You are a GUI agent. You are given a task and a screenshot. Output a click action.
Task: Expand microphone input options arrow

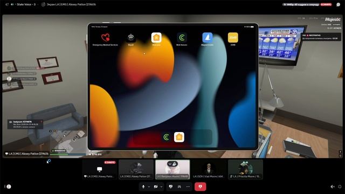coord(149,187)
